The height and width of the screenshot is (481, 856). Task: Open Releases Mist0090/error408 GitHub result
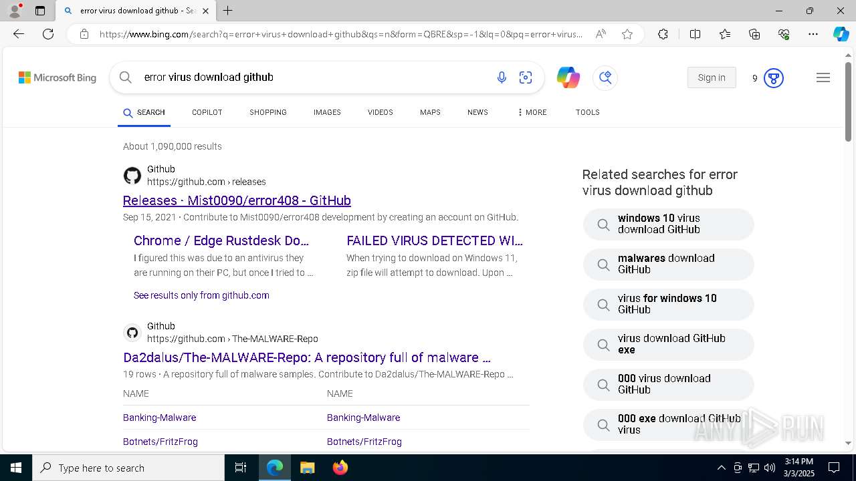pos(237,200)
